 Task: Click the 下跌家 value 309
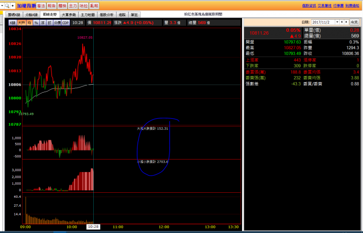pos(297,66)
